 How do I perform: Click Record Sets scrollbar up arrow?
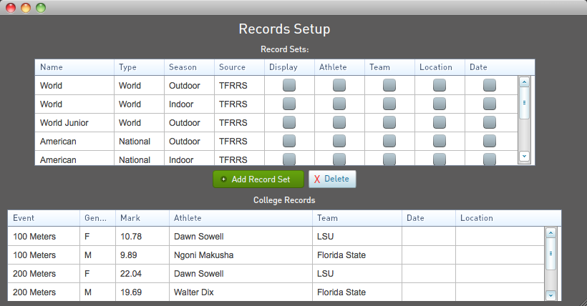pyautogui.click(x=524, y=82)
